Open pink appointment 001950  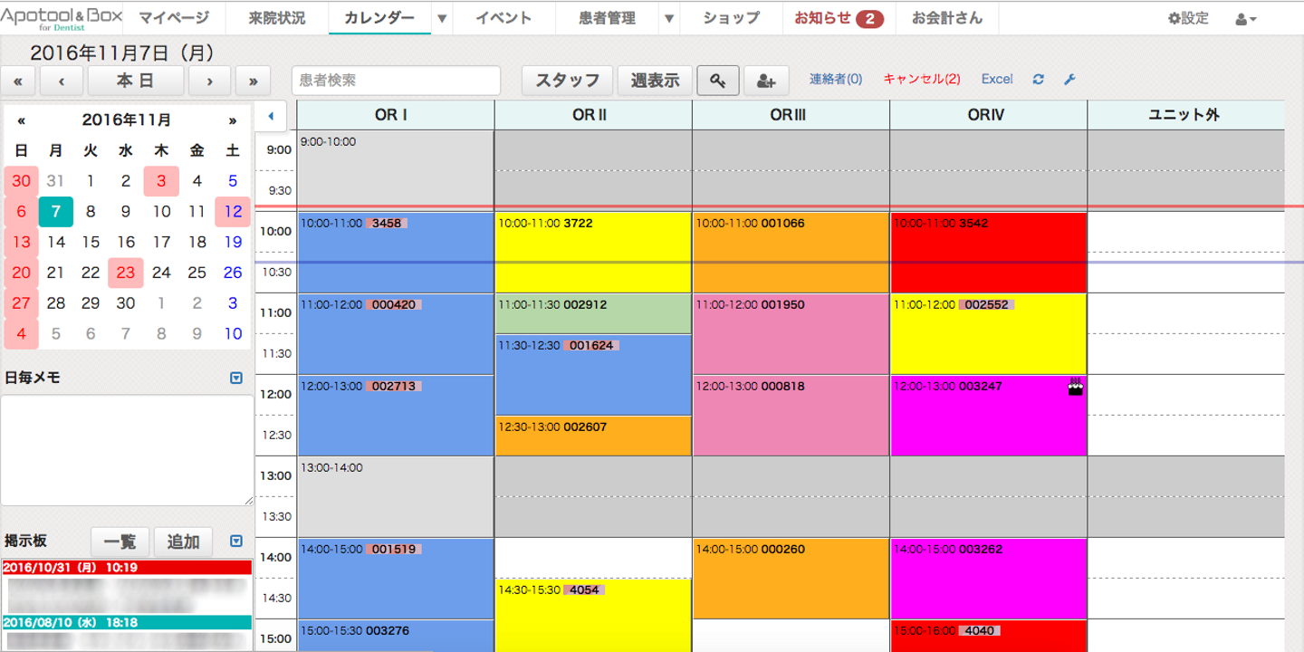click(791, 334)
